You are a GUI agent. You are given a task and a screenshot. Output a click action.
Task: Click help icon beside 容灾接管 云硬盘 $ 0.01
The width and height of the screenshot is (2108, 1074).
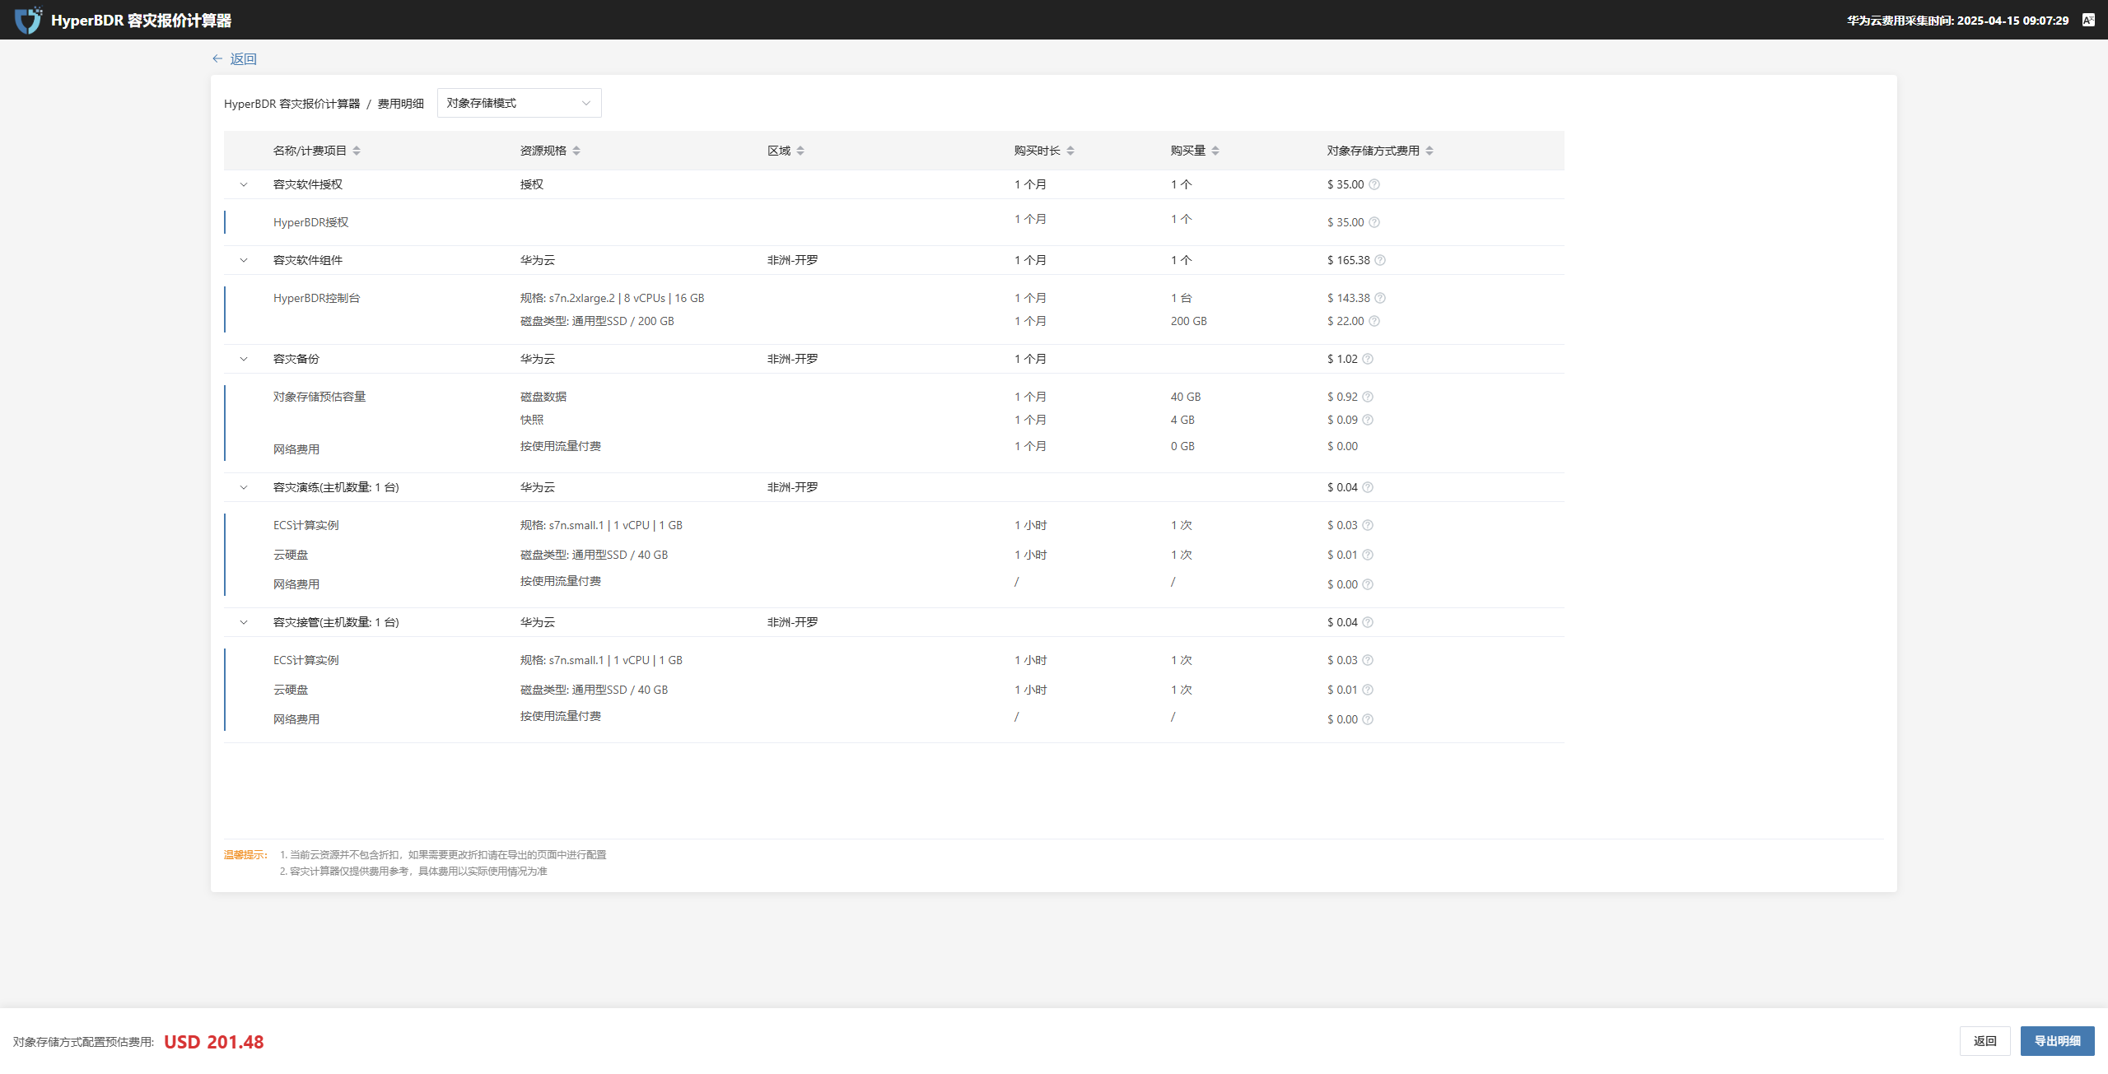(x=1368, y=690)
